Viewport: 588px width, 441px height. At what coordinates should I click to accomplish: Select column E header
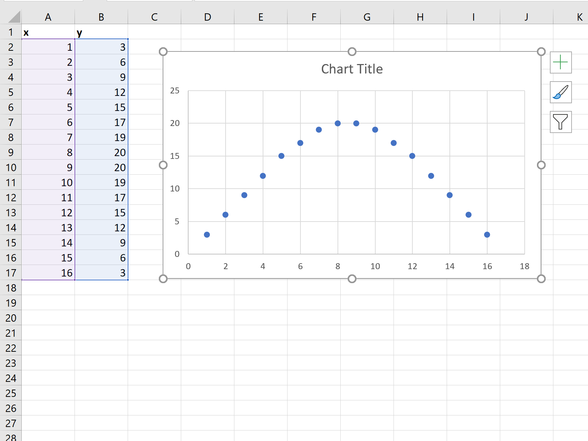click(261, 17)
